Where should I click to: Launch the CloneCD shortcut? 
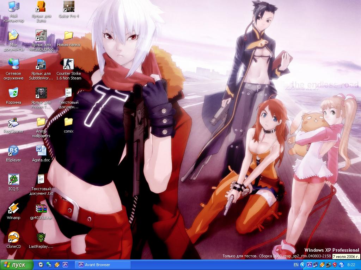(14, 237)
